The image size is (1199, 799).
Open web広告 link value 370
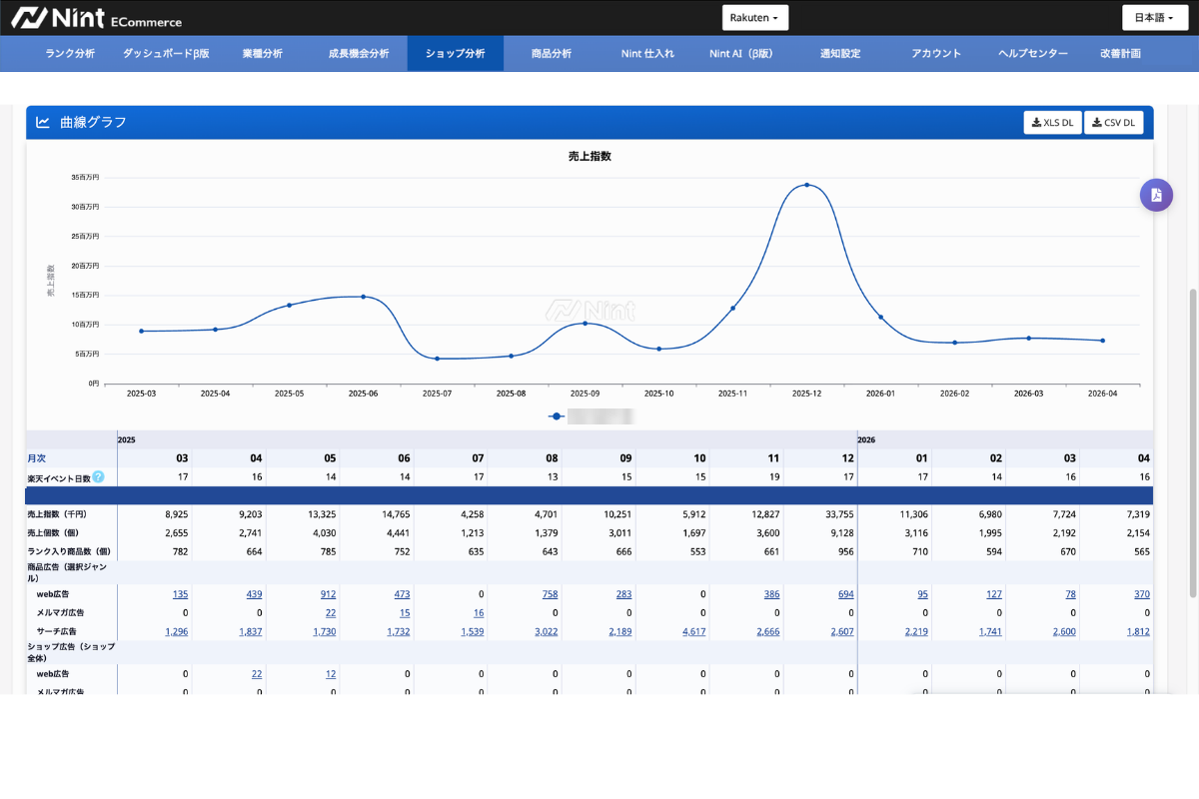click(x=1141, y=594)
